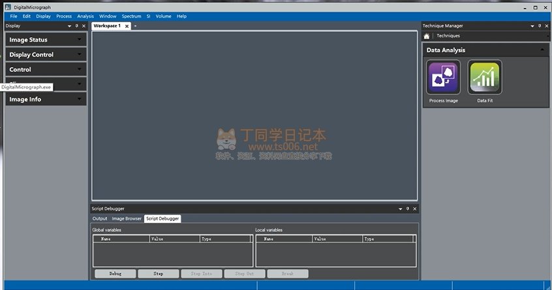This screenshot has height=290, width=552.
Task: Open Technique Manager options dropdown arrow
Action: pos(532,26)
